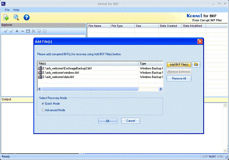Click the save disk icon in Explorer toolbar
The height and width of the screenshot is (160, 229).
tap(28, 31)
